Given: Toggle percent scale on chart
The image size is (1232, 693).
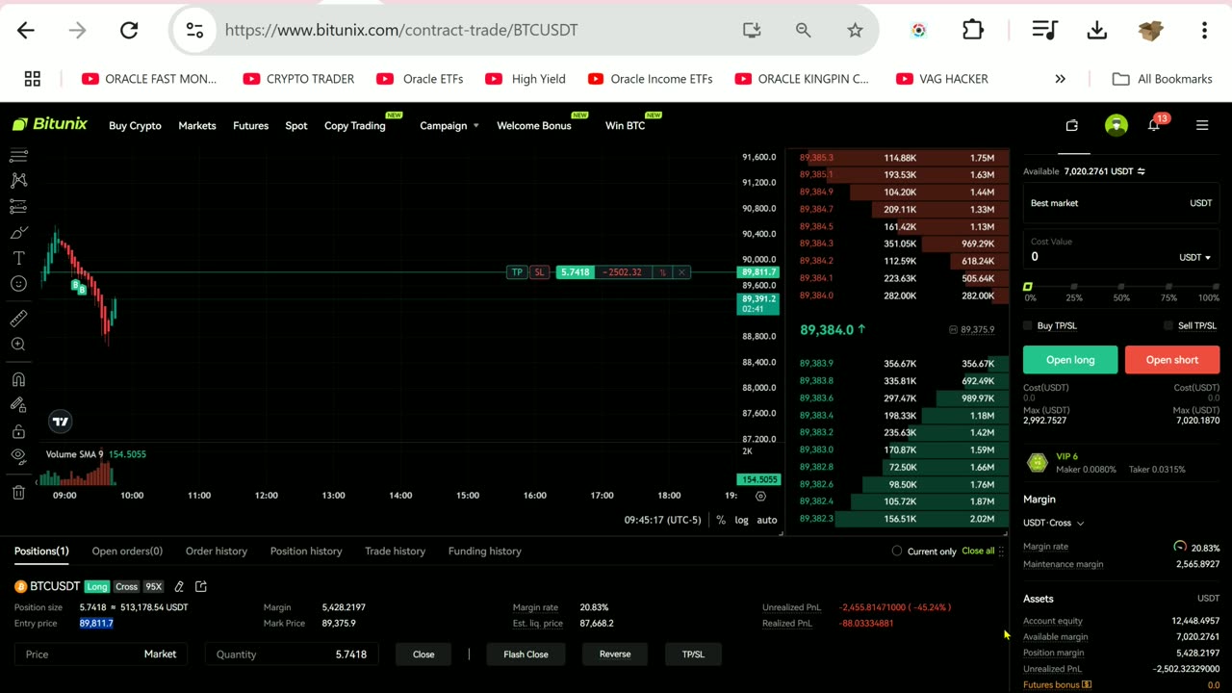Looking at the screenshot, I should click(721, 520).
